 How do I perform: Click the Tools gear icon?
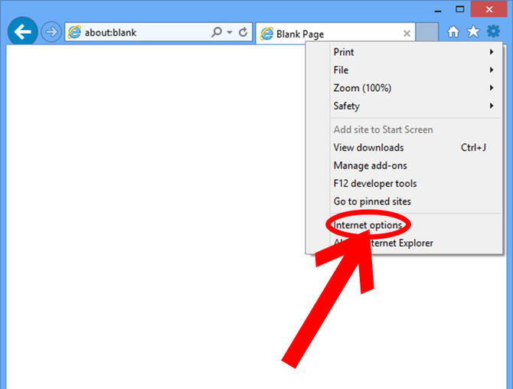(x=493, y=31)
